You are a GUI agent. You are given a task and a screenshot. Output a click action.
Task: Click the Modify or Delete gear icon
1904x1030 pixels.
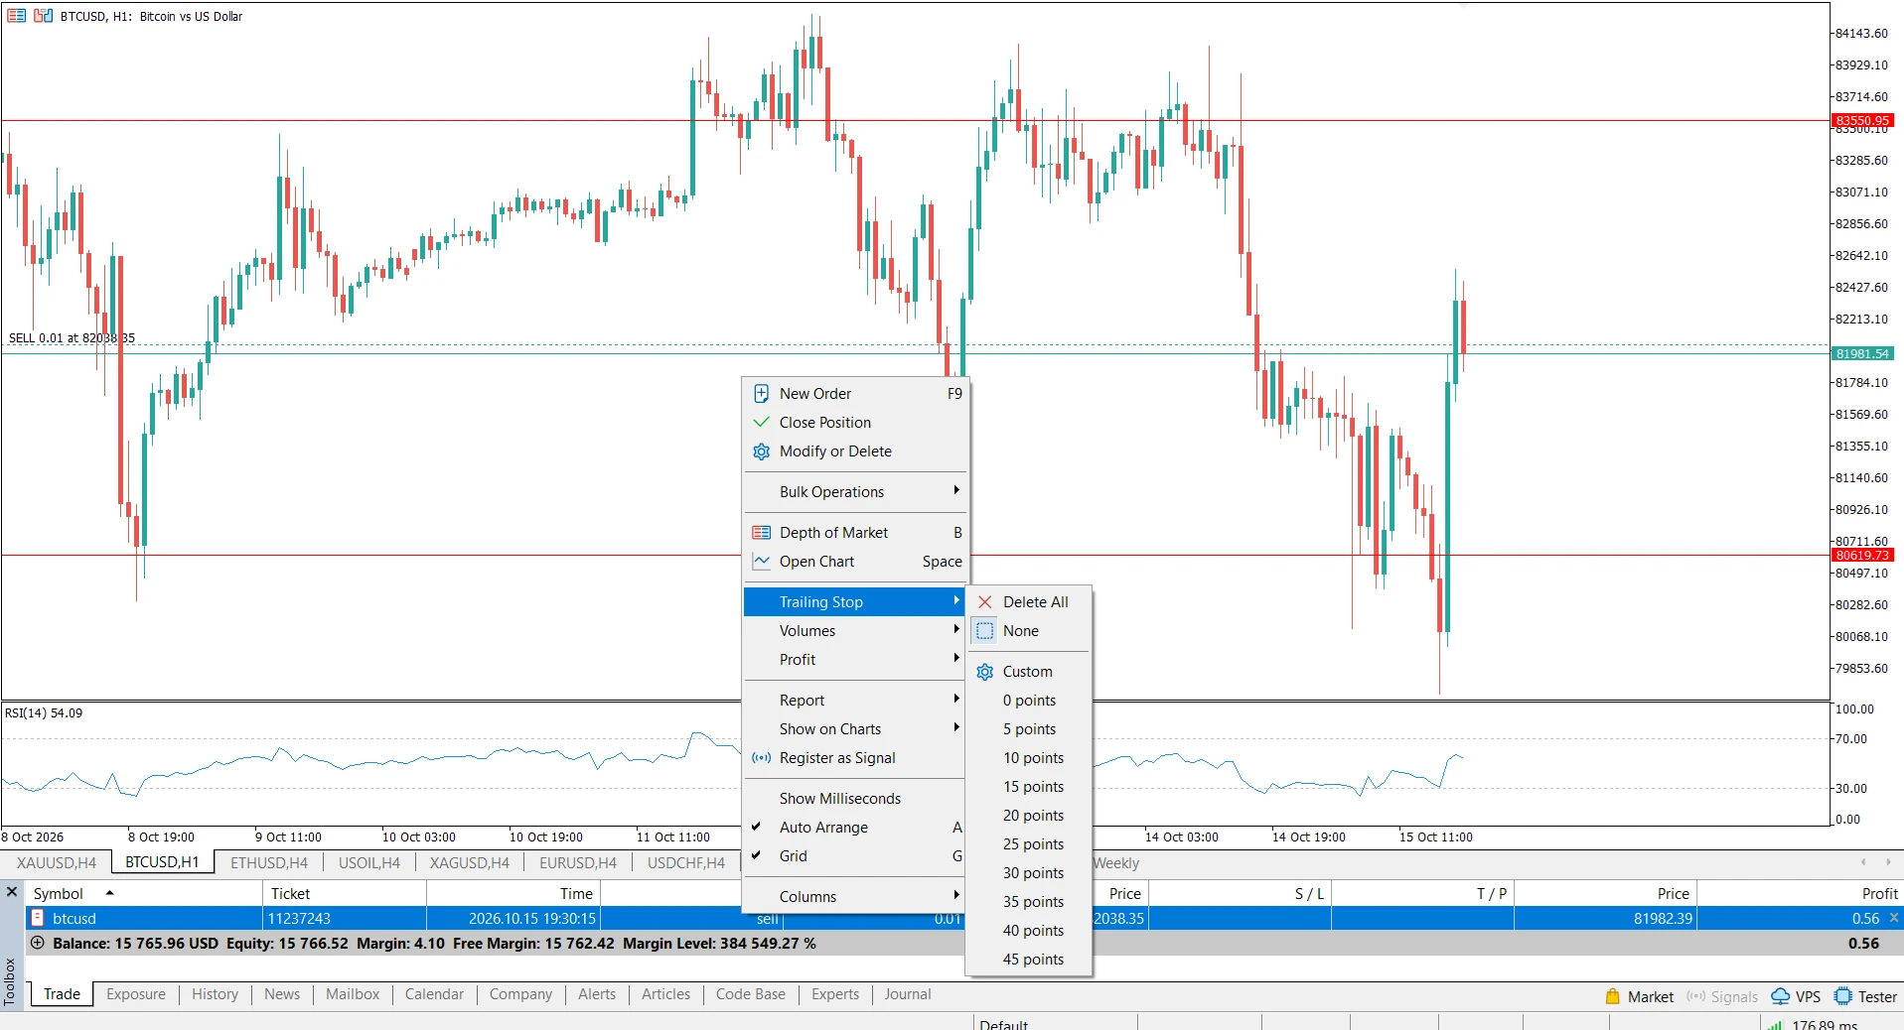coord(762,451)
